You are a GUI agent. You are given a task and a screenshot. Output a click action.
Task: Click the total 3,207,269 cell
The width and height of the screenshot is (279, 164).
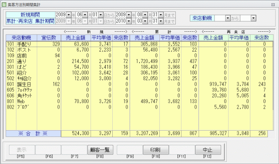tap(145, 133)
